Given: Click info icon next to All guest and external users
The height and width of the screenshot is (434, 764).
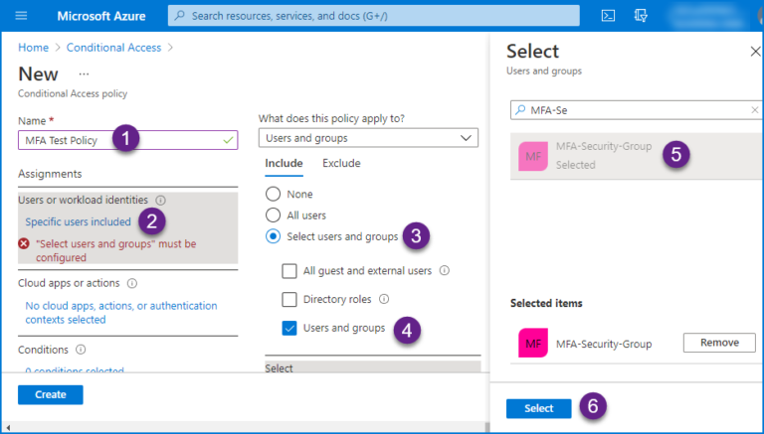Looking at the screenshot, I should pos(445,270).
